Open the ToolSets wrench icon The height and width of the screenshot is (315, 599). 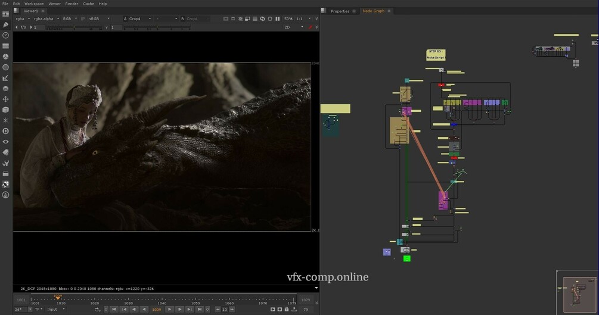click(x=5, y=163)
